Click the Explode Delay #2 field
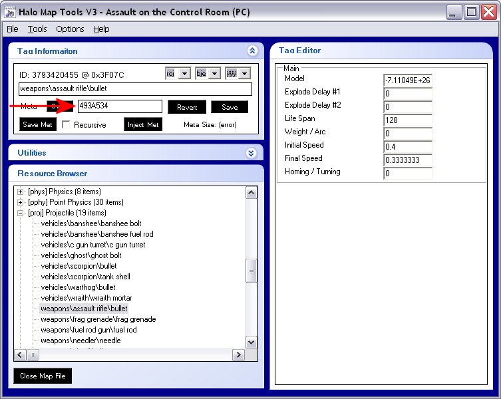 tap(407, 106)
